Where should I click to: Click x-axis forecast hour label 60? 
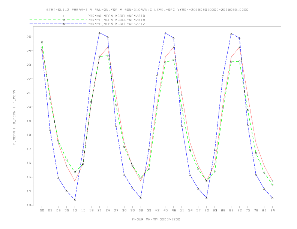tap(207, 210)
